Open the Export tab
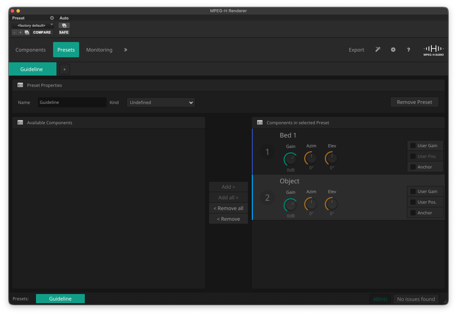 (356, 50)
